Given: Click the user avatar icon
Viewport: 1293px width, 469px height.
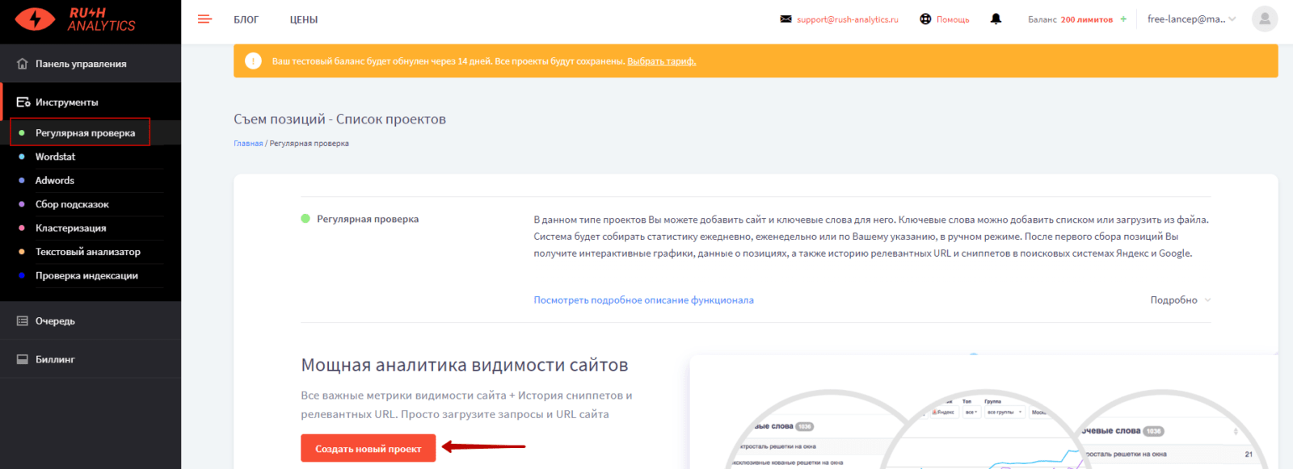Looking at the screenshot, I should pyautogui.click(x=1265, y=19).
